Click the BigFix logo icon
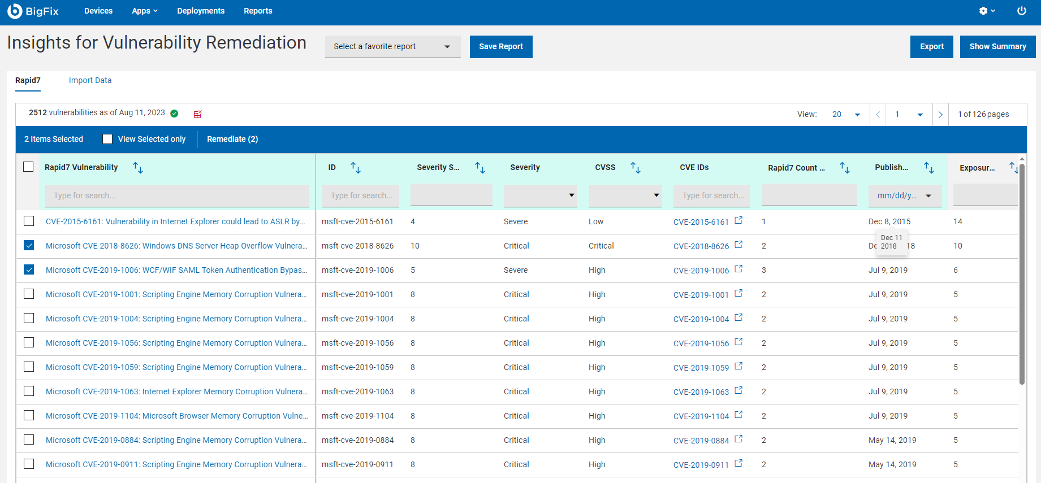Screen dimensions: 1041x483 click(x=15, y=11)
